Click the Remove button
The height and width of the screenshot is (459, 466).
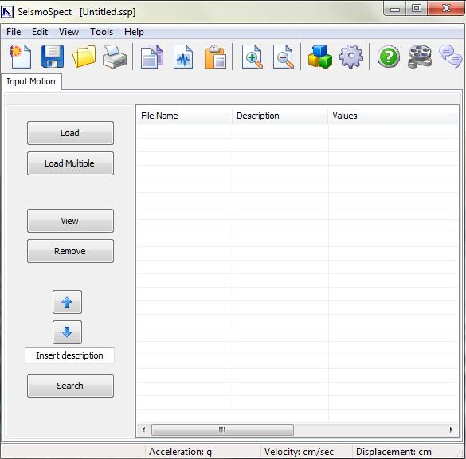(x=70, y=251)
